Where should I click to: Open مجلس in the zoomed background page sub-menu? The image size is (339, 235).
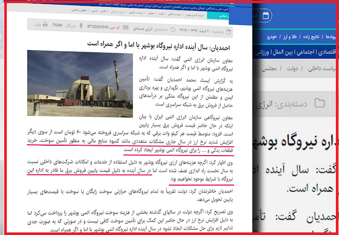pyautogui.click(x=270, y=69)
